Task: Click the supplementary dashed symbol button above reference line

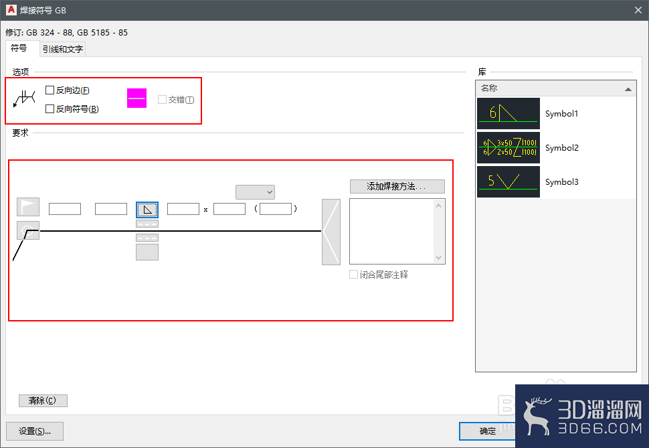Action: click(147, 224)
